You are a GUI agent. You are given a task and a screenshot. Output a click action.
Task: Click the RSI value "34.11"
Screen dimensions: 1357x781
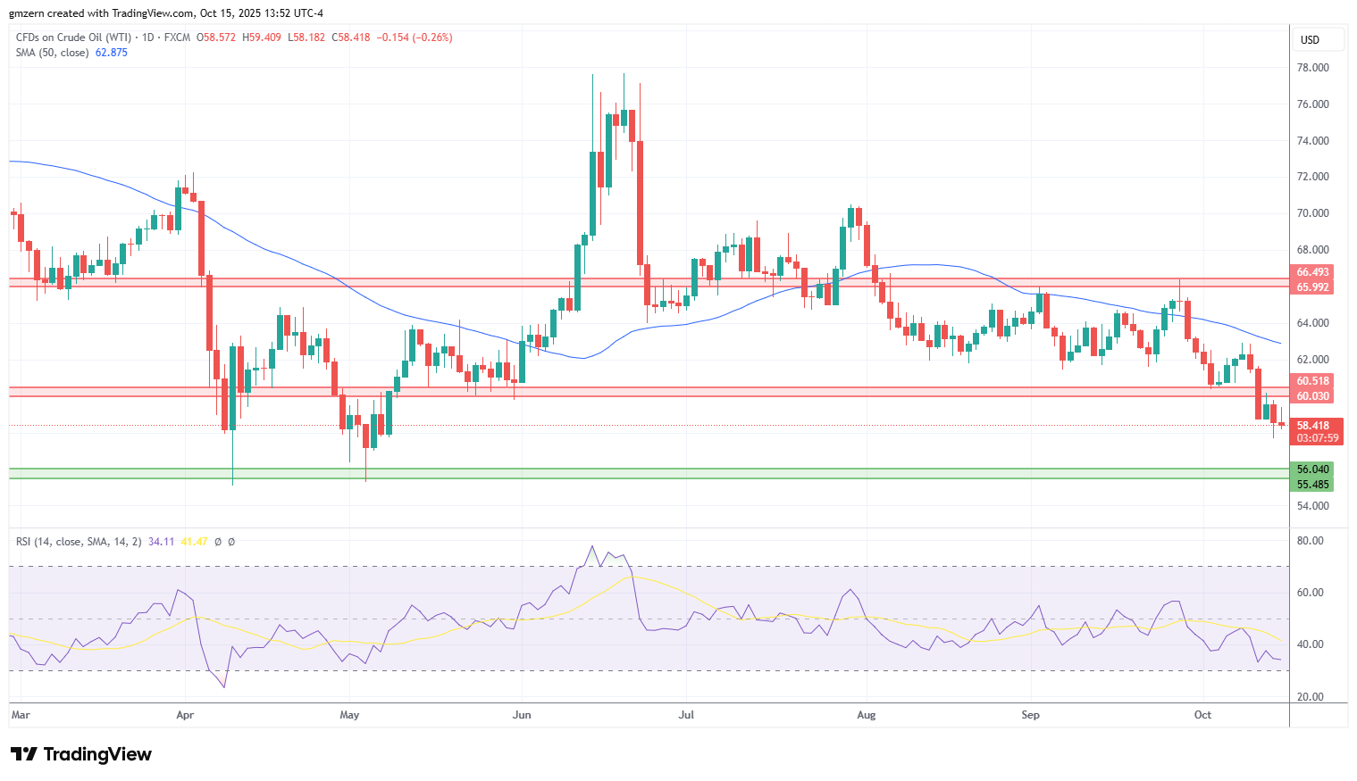coord(161,542)
